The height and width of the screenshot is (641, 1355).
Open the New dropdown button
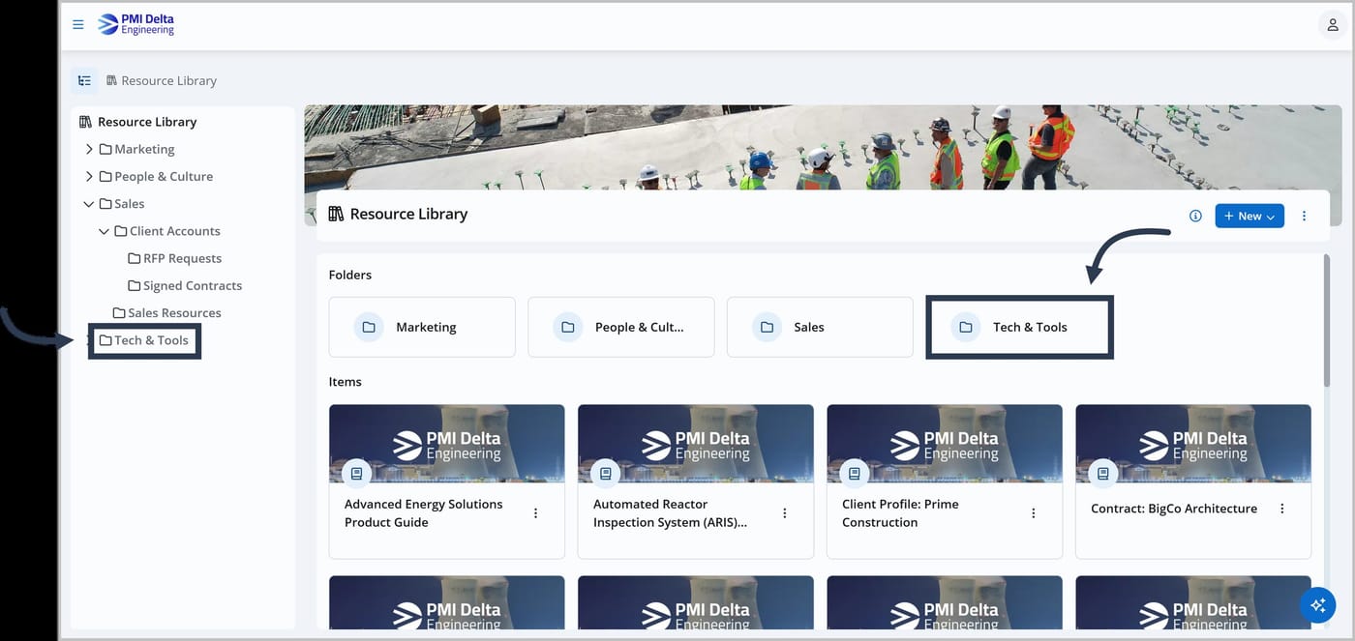[x=1250, y=216]
